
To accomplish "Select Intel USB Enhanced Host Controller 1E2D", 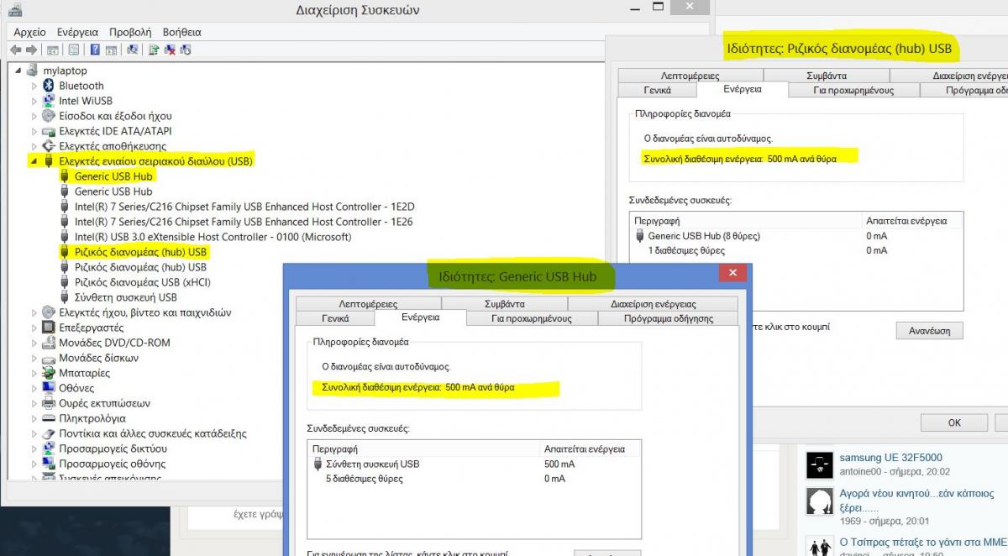I will pos(244,207).
